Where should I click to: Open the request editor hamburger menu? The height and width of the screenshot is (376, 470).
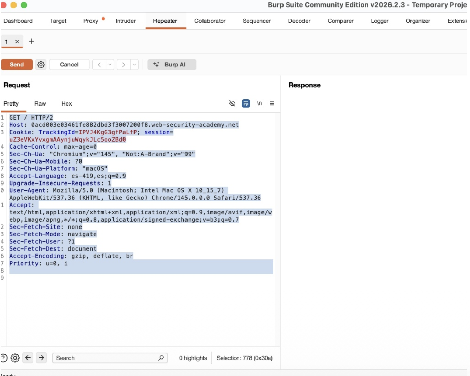coord(272,103)
